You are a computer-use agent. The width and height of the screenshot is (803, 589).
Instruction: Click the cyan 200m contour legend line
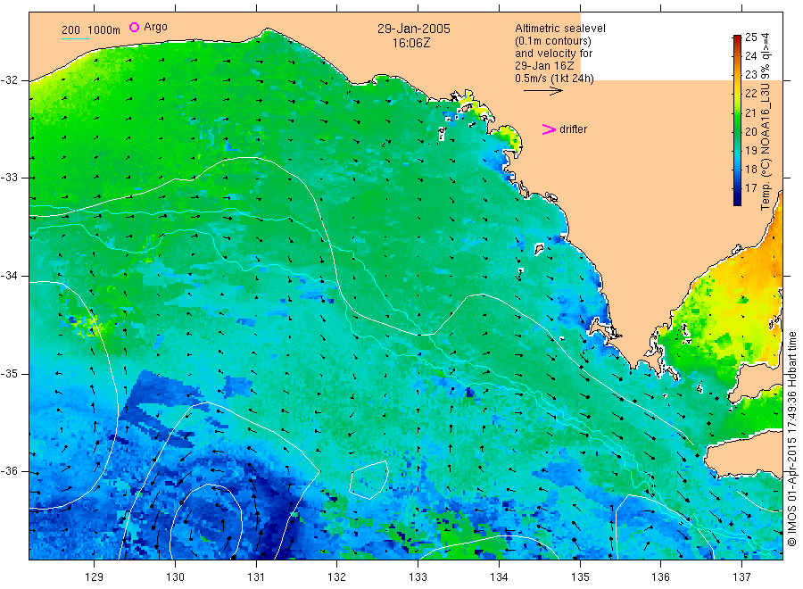75,38
